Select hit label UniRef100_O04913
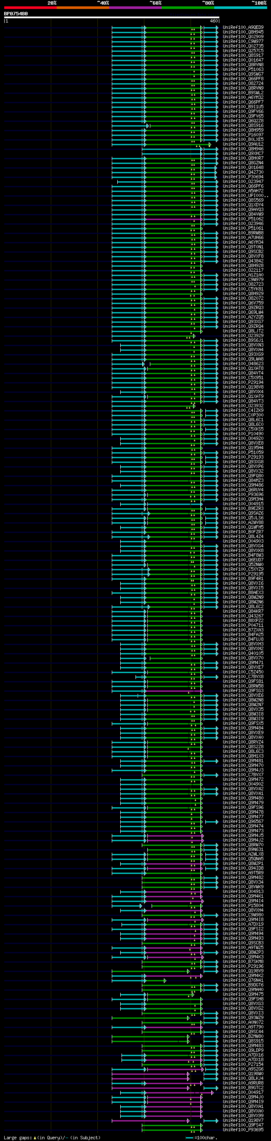Image resolution: width=271 pixels, height=1141 pixels. 243,892
